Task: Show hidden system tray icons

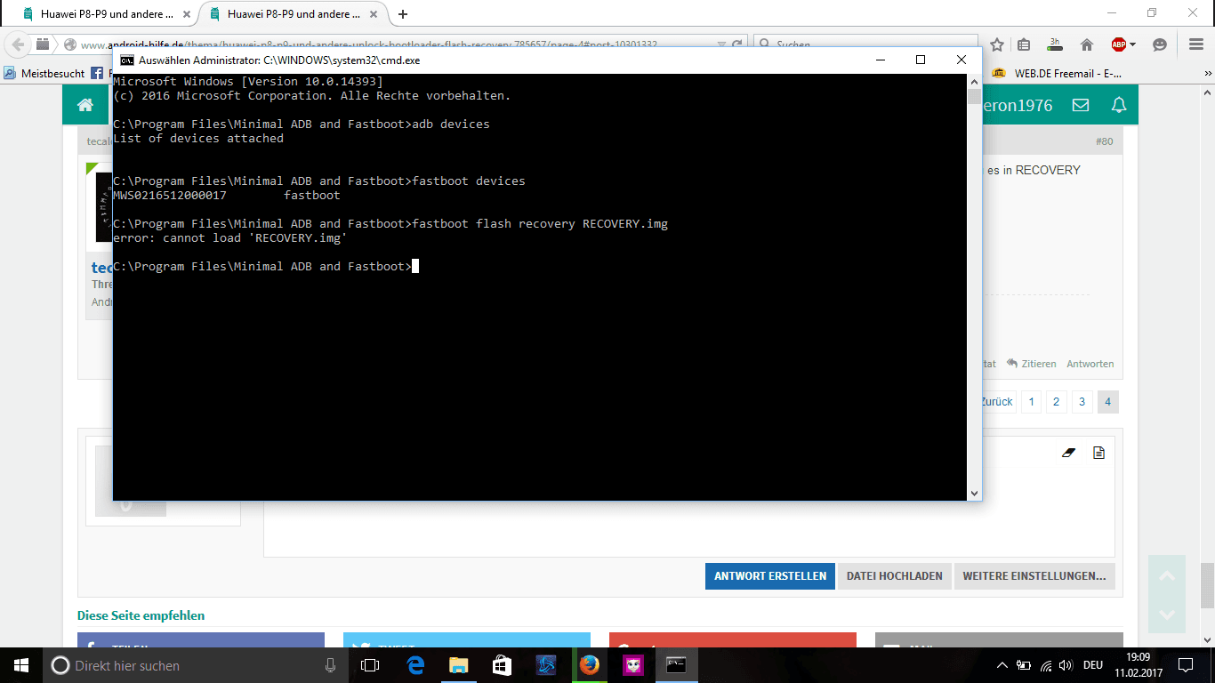Action: [x=1002, y=665]
